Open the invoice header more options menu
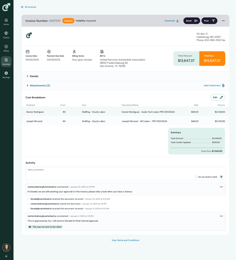Viewport: 236px width, 260px height. coord(223,21)
